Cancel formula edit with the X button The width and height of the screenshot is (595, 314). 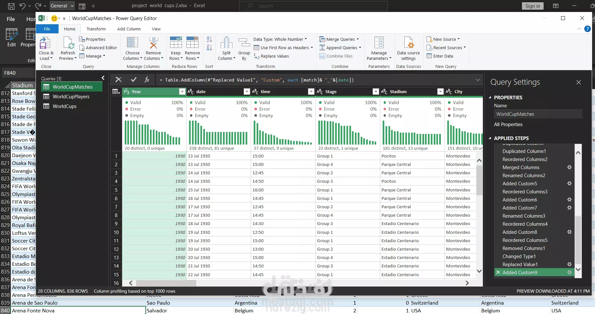[x=119, y=80]
